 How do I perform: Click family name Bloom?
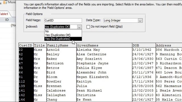coord(52,77)
